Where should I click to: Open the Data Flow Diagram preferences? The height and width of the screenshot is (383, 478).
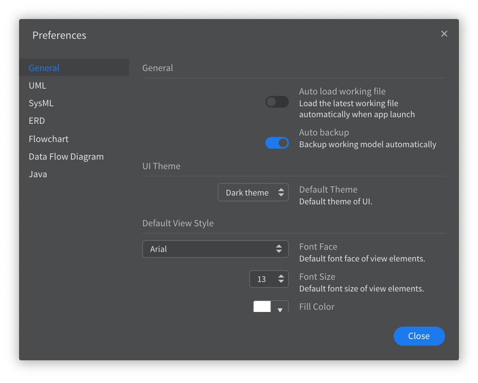[x=66, y=157]
